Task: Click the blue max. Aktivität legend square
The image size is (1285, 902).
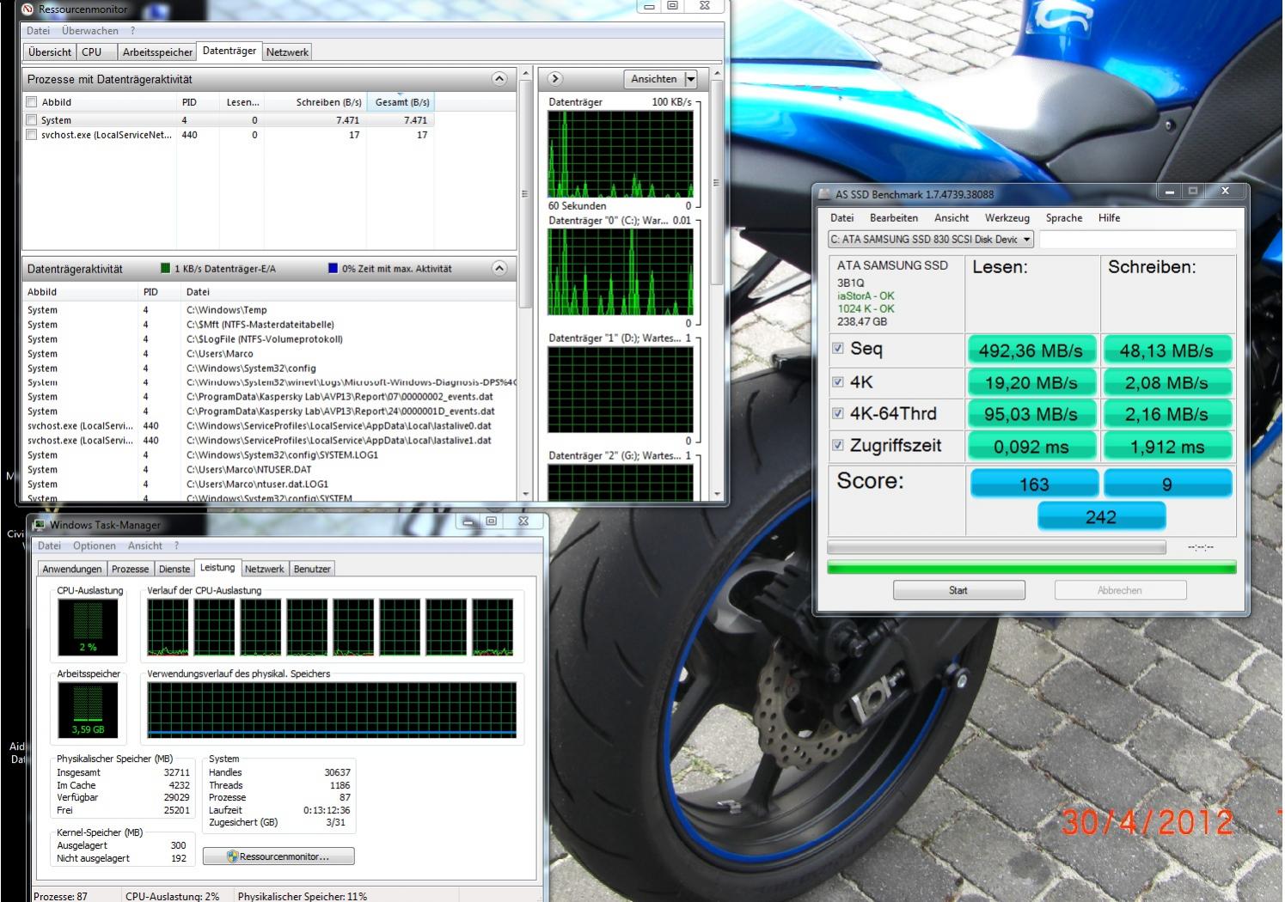Action: pyautogui.click(x=333, y=269)
